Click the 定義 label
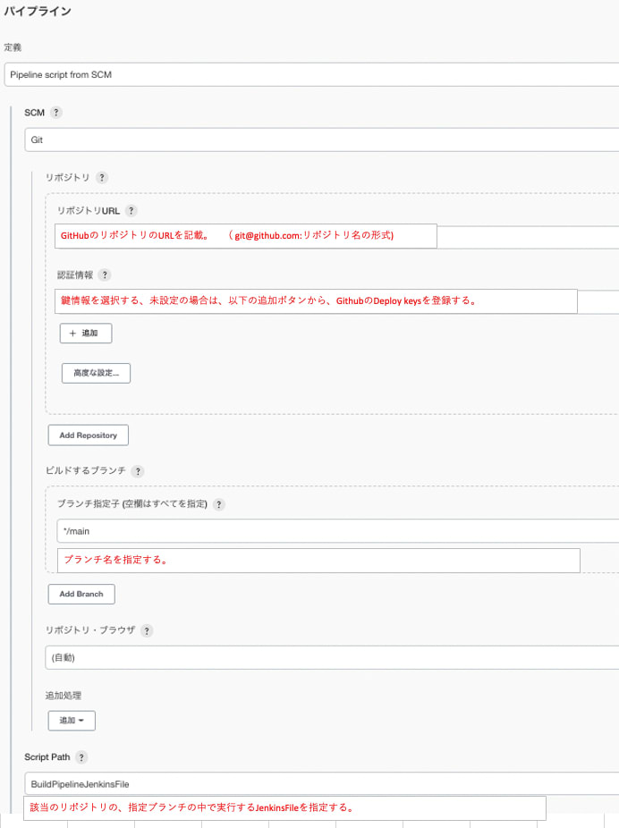Viewport: 619px width, 828px height. 13,47
